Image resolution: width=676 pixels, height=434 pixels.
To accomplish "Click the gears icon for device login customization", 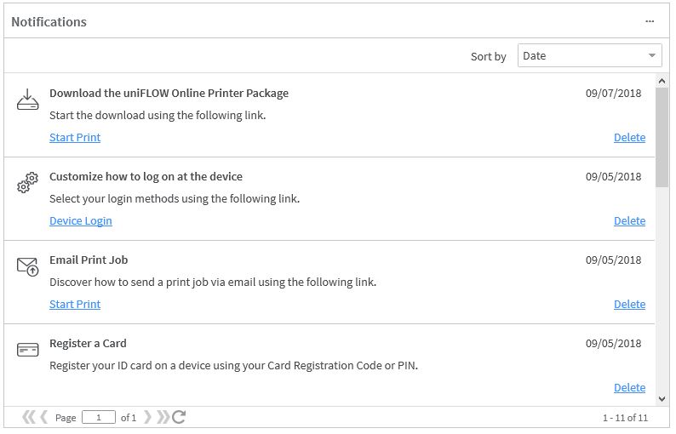I will tap(27, 183).
